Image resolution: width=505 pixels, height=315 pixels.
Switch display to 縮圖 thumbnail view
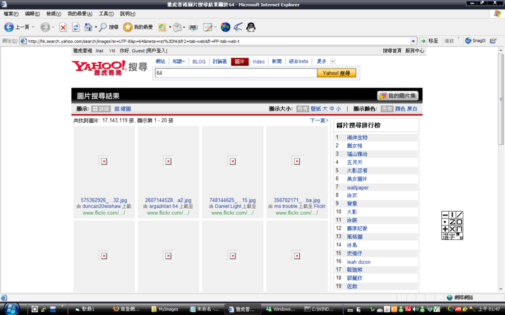point(122,109)
